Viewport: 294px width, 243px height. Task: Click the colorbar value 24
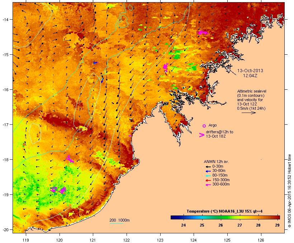click(183, 225)
